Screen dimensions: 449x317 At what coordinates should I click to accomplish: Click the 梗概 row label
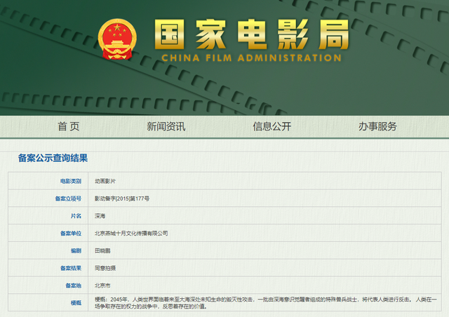(x=76, y=303)
